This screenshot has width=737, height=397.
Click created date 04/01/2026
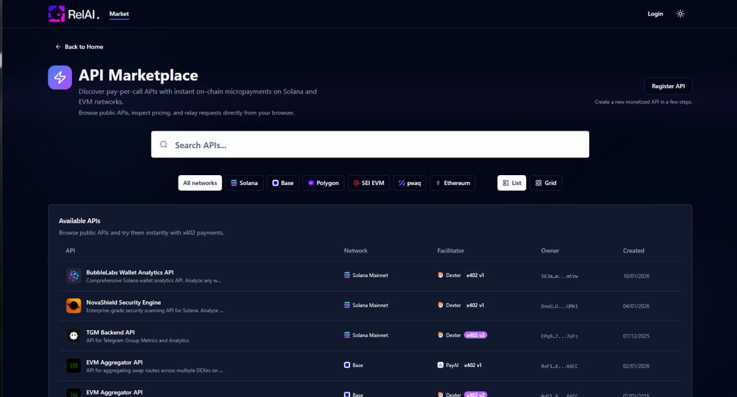636,306
